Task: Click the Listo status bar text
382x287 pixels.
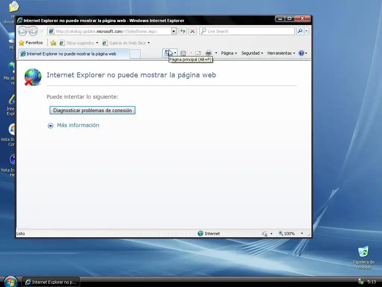Action: pyautogui.click(x=21, y=234)
